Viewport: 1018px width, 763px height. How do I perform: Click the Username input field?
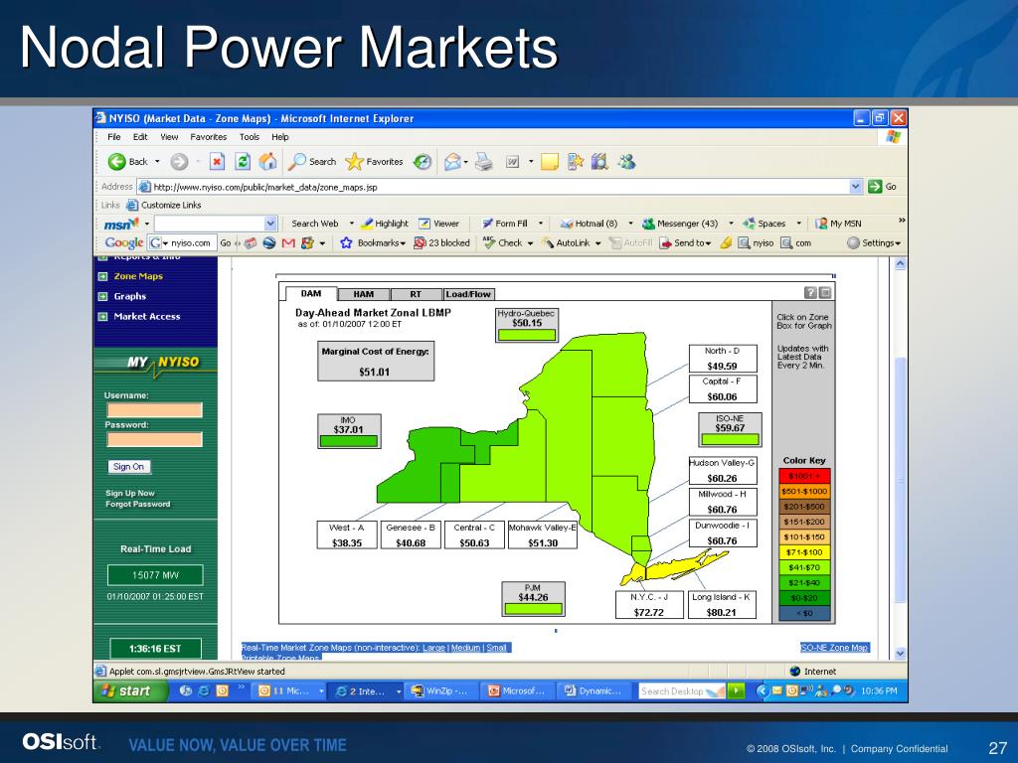point(154,409)
